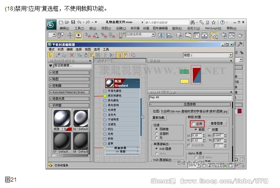Select the Alpha mono output radio button
Image resolution: width=280 pixels, height=188 pixels.
coord(156,153)
